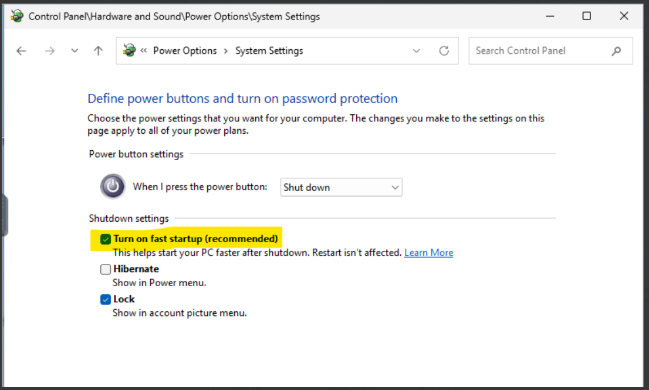The image size is (649, 390).
Task: Refresh the page with the refresh icon
Action: click(444, 51)
